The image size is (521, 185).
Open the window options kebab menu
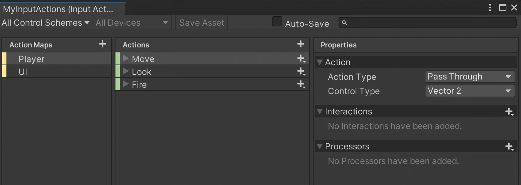click(490, 7)
